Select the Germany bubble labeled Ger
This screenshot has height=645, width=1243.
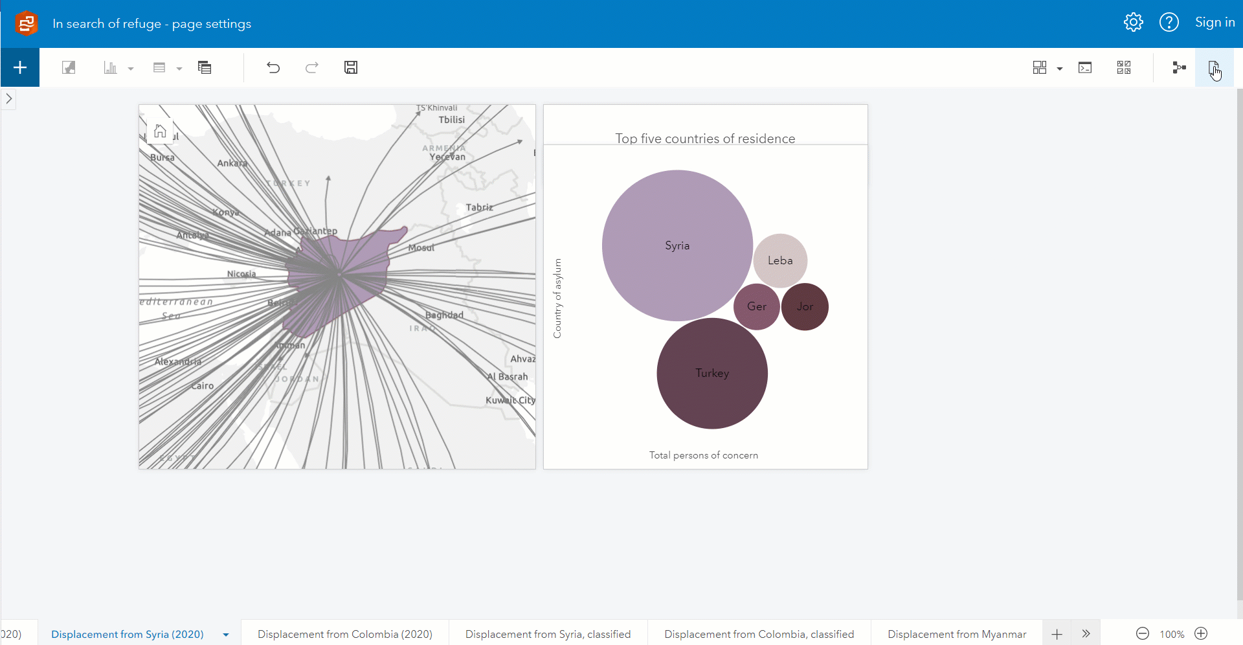[x=756, y=307]
